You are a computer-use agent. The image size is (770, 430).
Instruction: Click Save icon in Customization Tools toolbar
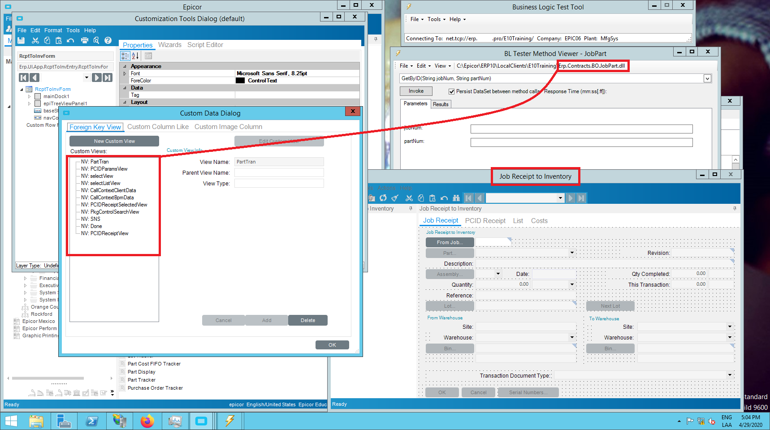21,40
